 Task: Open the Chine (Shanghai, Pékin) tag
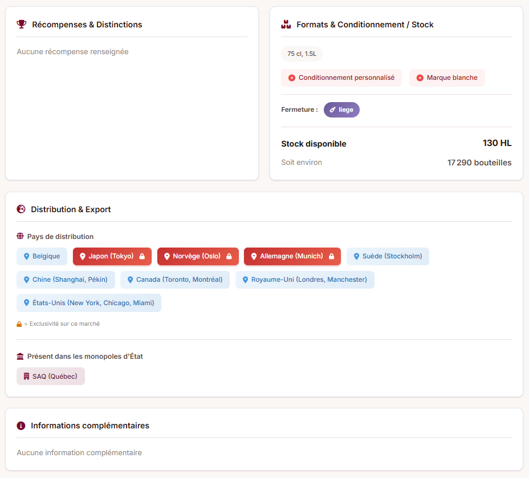point(66,279)
